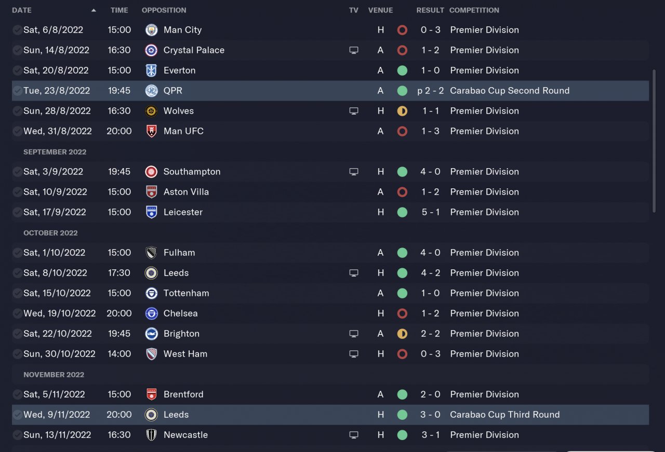Click the TV icon on Brighton row
This screenshot has height=452, width=665.
click(x=354, y=334)
